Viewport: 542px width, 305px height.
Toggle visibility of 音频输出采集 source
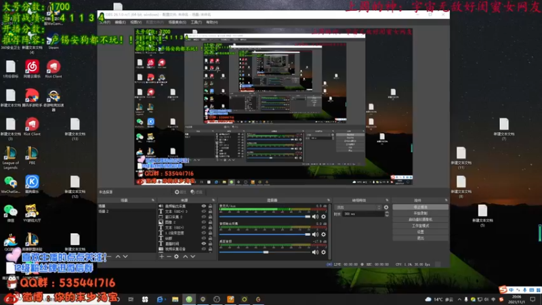204,206
